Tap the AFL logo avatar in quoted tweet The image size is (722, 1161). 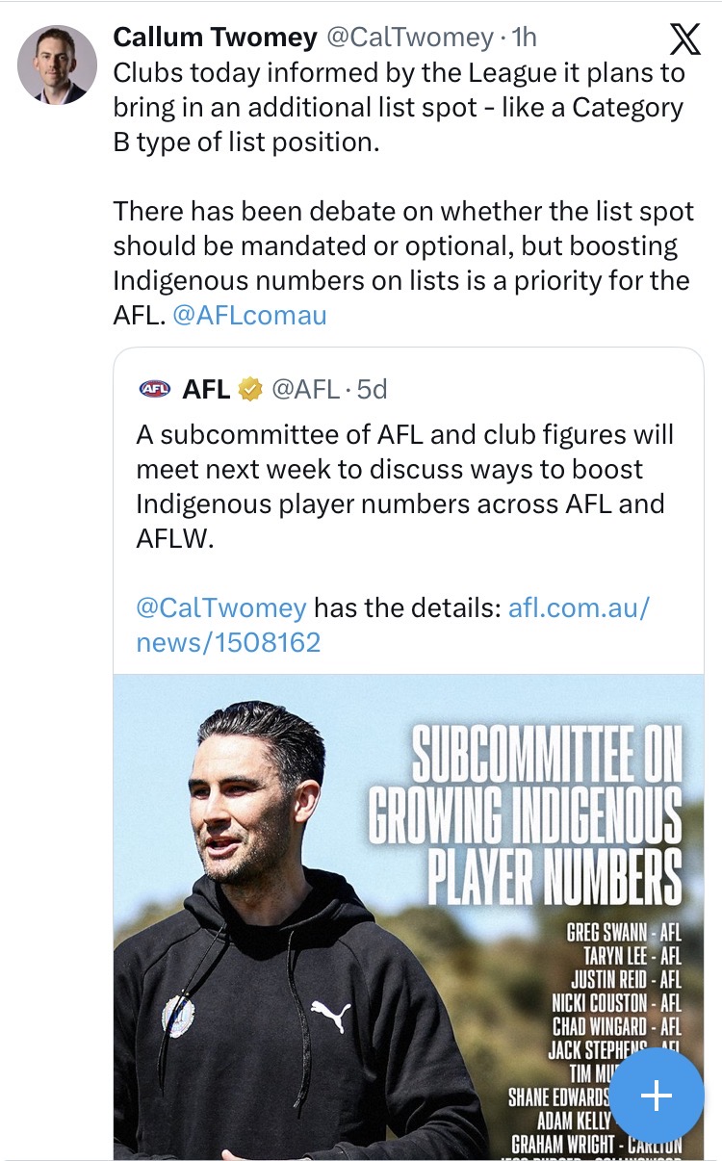(x=154, y=389)
